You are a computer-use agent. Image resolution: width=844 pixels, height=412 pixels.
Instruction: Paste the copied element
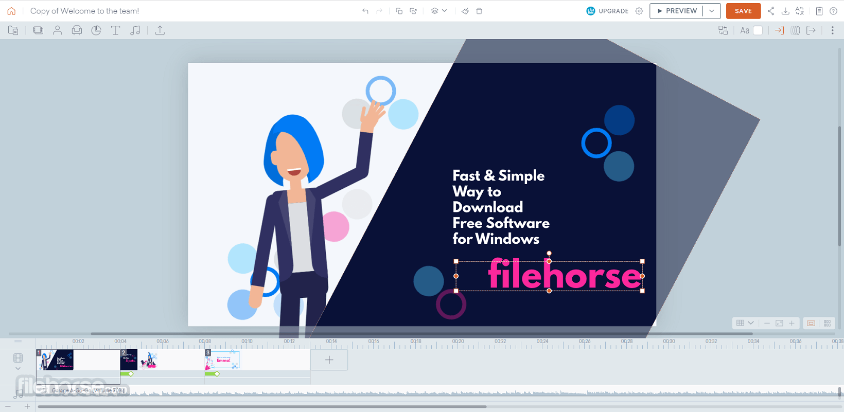click(x=413, y=11)
